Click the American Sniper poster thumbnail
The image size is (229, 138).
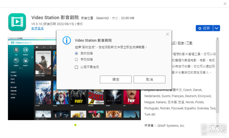(43, 63)
